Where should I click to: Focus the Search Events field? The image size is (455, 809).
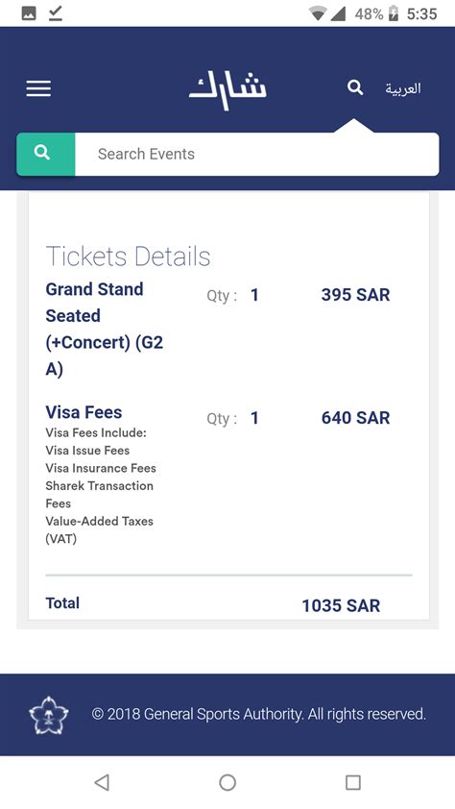click(x=257, y=154)
